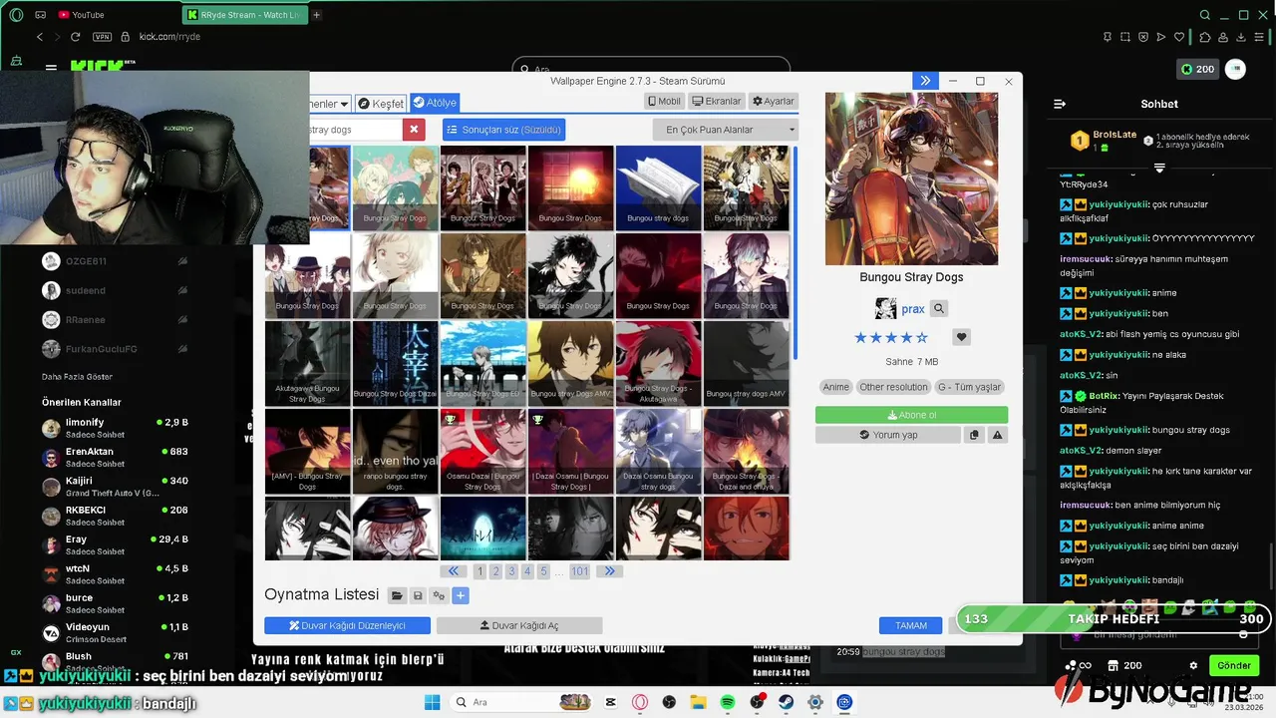Open Ayarlar settings in Wallpaper Engine
1276x718 pixels.
774,101
